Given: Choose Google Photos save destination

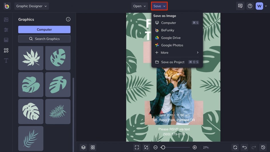Looking at the screenshot, I should (x=177, y=45).
